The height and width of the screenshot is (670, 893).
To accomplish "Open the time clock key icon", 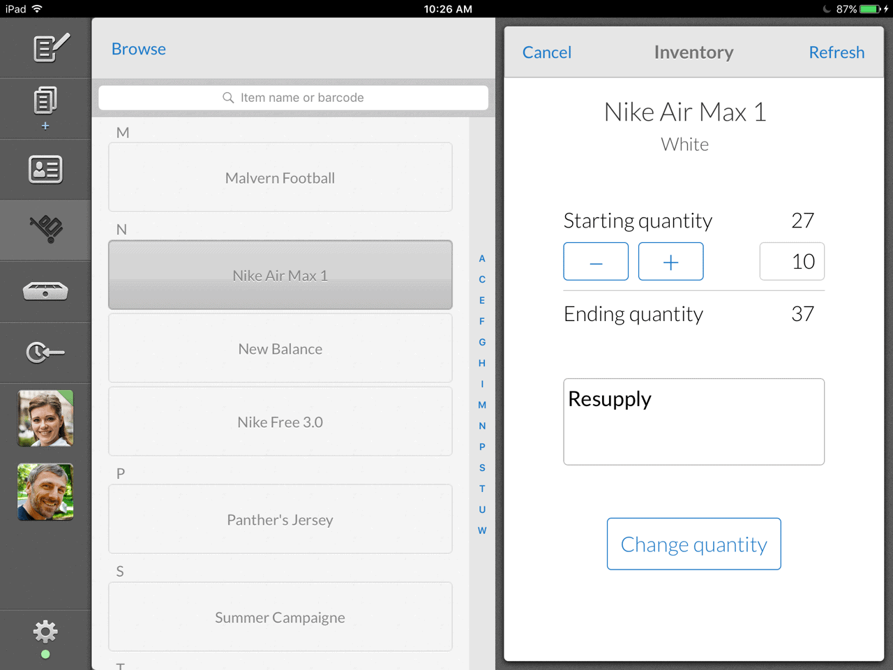I will (x=45, y=352).
